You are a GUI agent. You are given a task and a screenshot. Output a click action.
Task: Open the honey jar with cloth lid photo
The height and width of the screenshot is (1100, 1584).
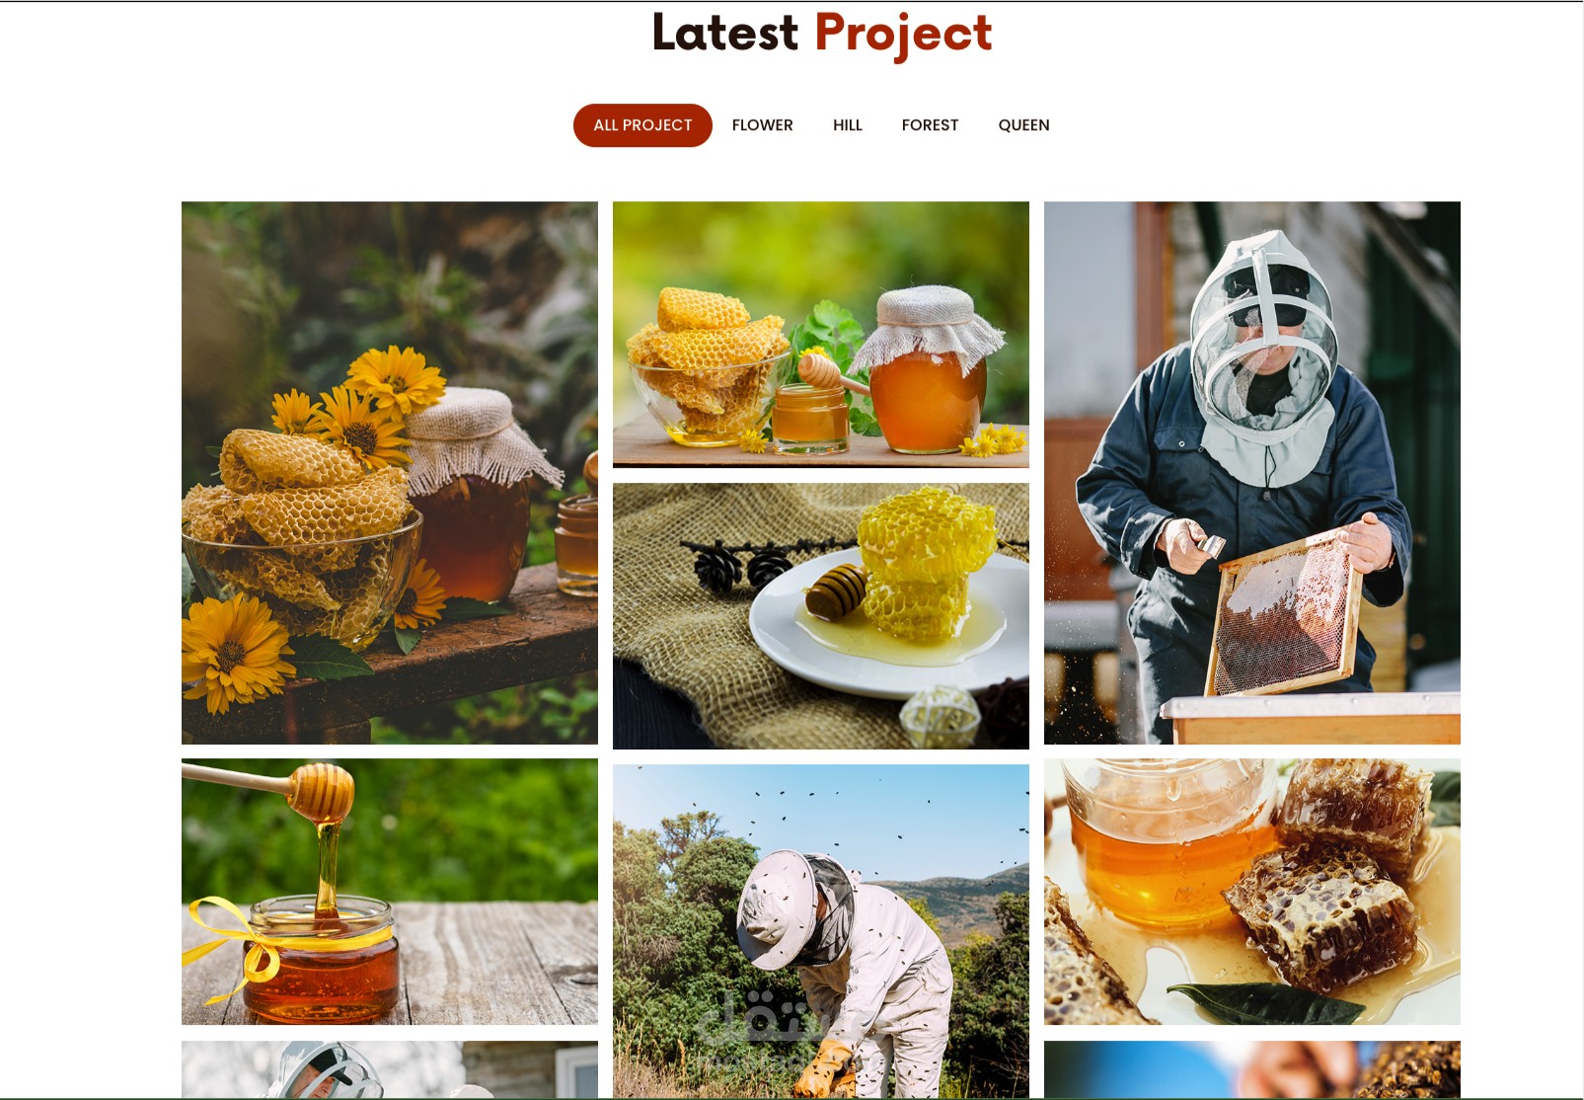821,335
